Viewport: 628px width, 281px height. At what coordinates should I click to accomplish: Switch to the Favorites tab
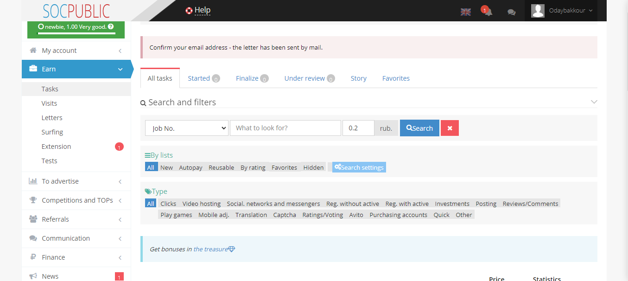point(396,78)
